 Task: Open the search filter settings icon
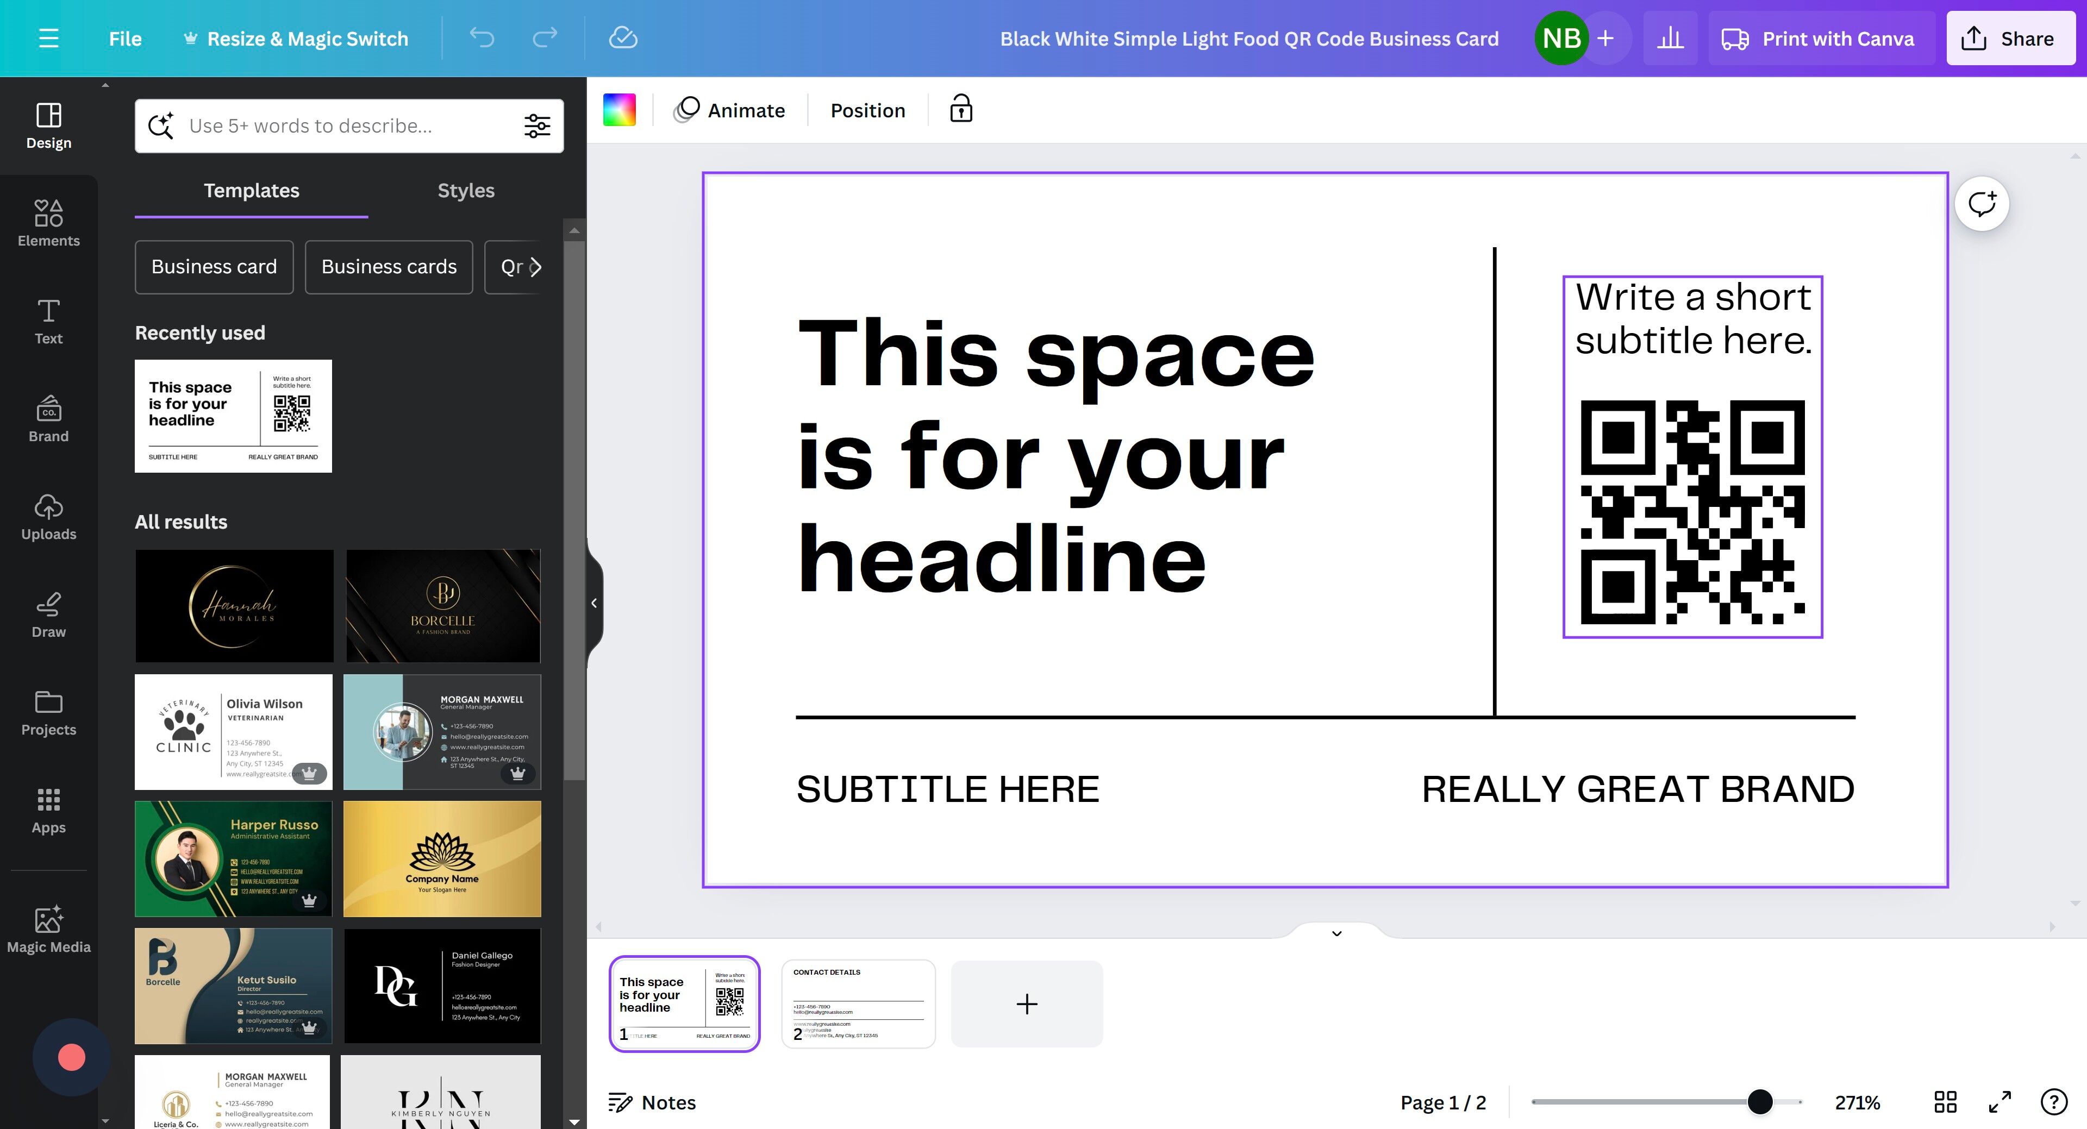pyautogui.click(x=537, y=126)
